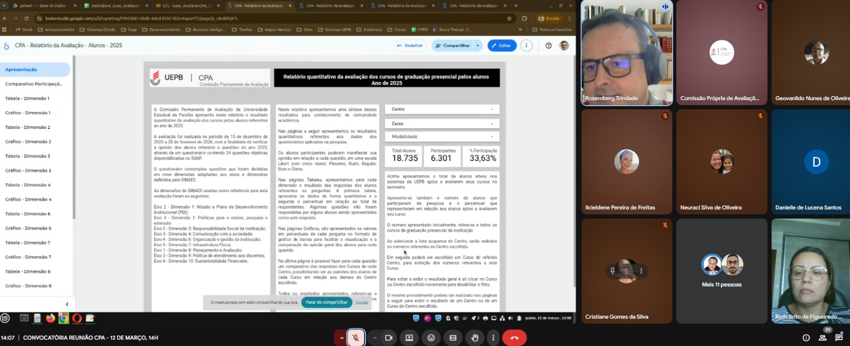Open the system start menu icon
This screenshot has width=850, height=346.
(5, 318)
